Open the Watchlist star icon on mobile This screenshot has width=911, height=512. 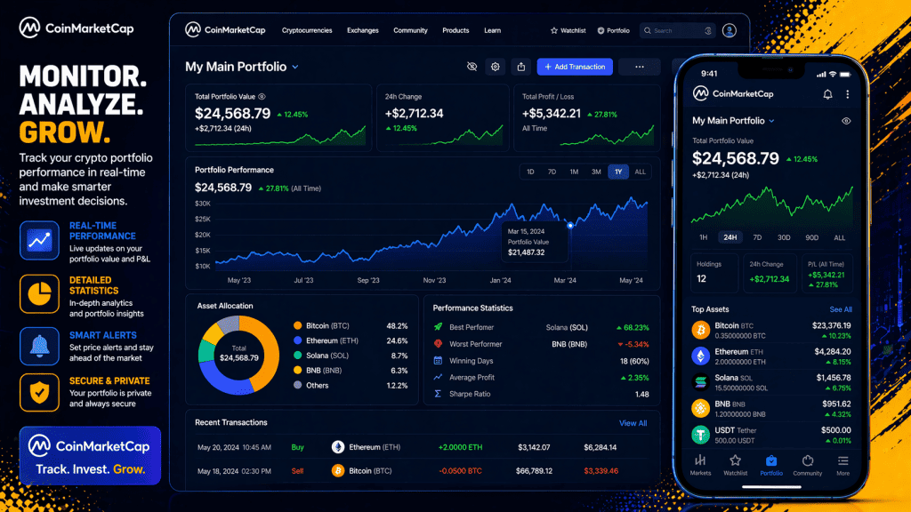click(736, 462)
